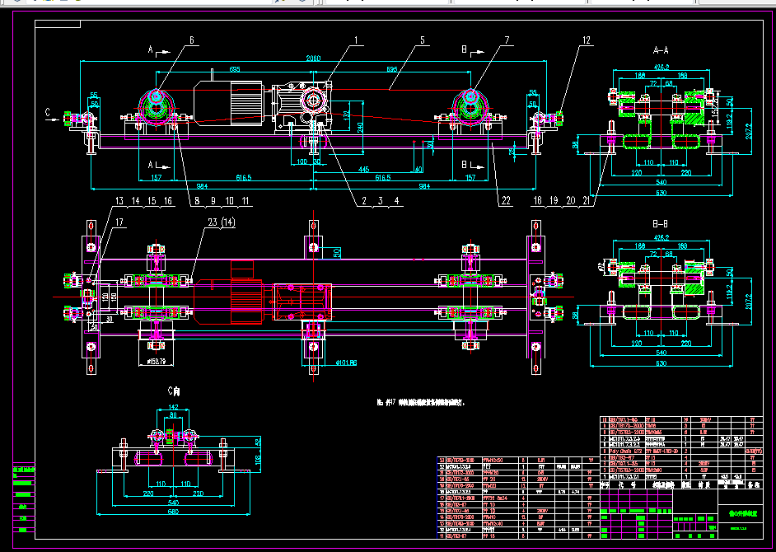Click callout number 1 above the gearbox
The image size is (776, 552).
[x=355, y=40]
